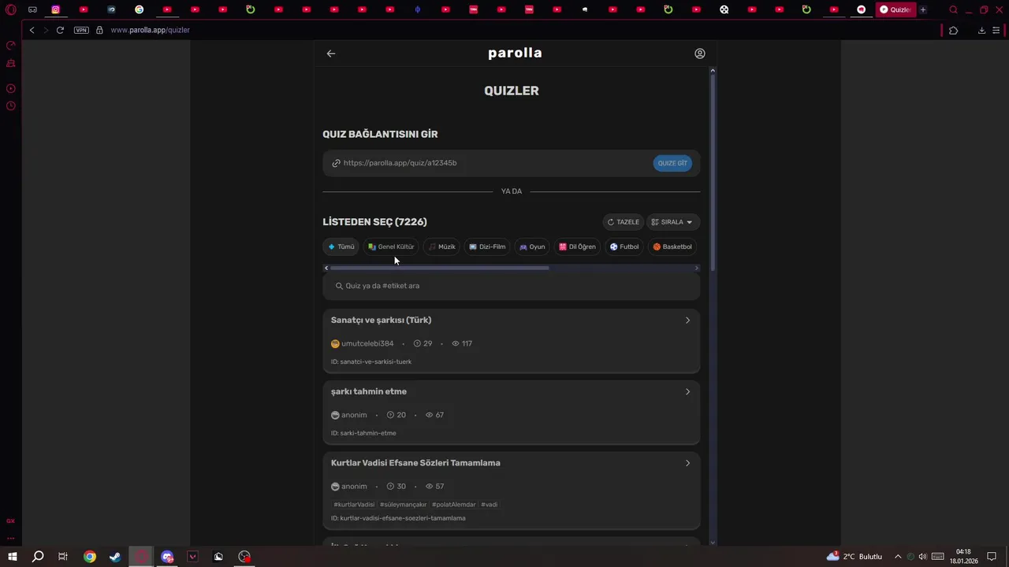Open şarkı tahmin etme quiz chevron
This screenshot has height=567, width=1009.
pos(687,391)
